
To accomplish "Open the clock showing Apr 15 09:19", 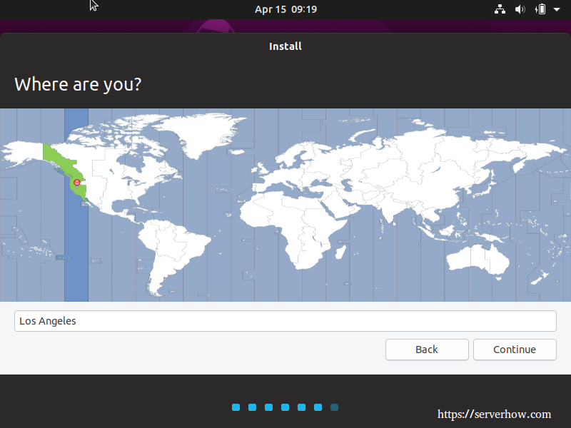I will pos(285,9).
